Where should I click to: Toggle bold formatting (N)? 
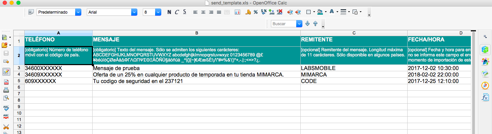coord(169,12)
